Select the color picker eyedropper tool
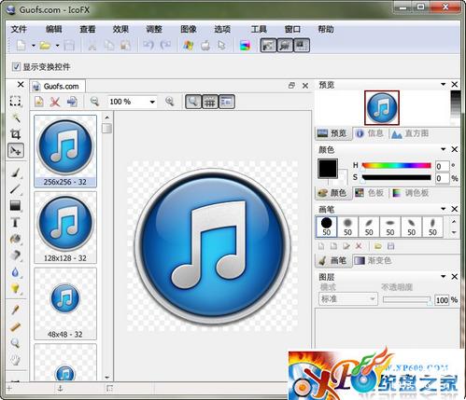The image size is (466, 400). (x=15, y=310)
